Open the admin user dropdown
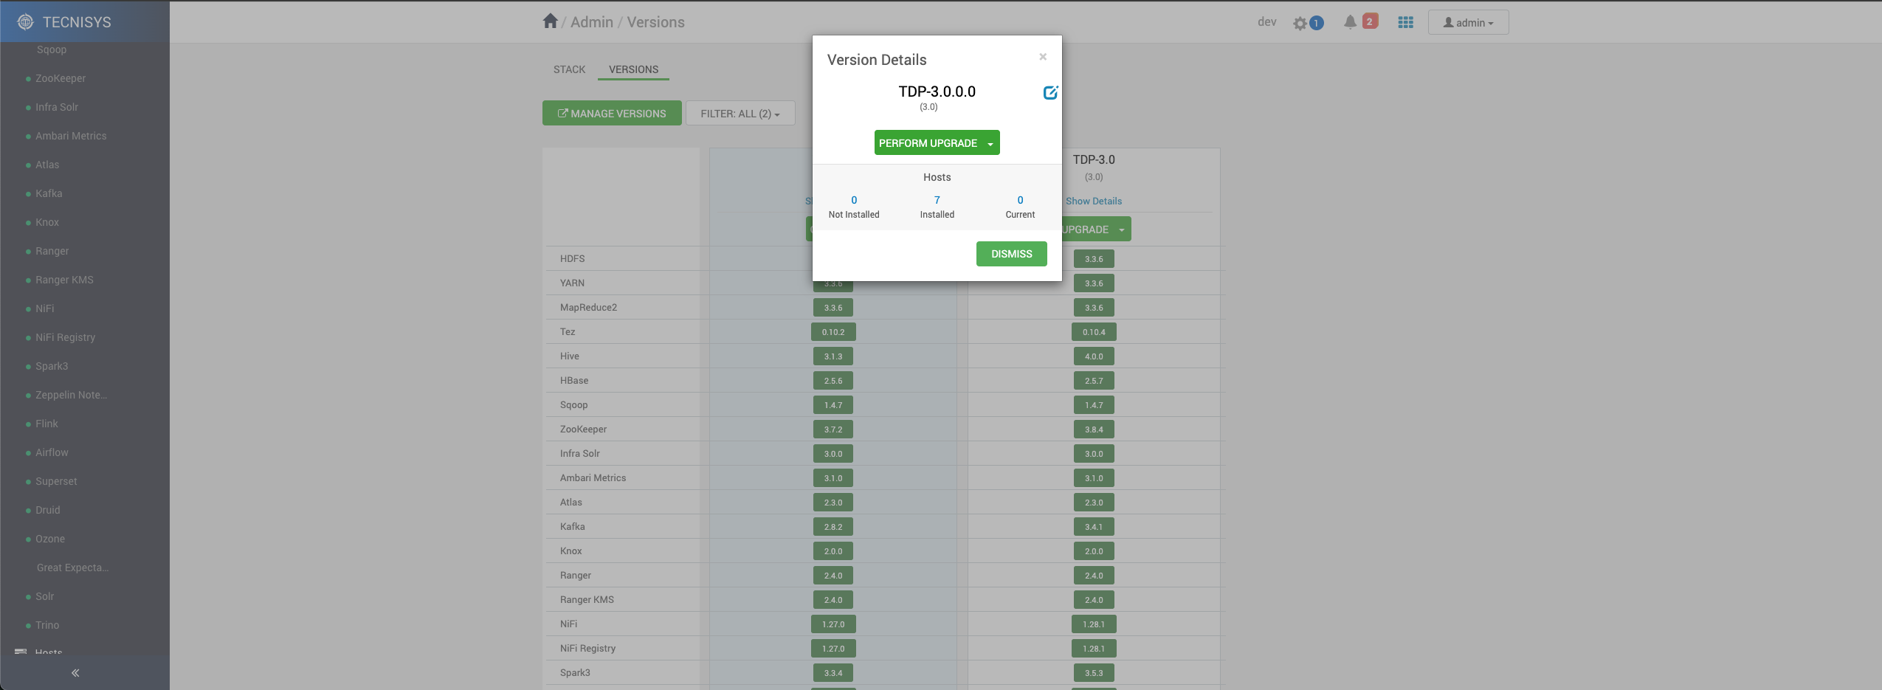The height and width of the screenshot is (690, 1882). [x=1468, y=23]
